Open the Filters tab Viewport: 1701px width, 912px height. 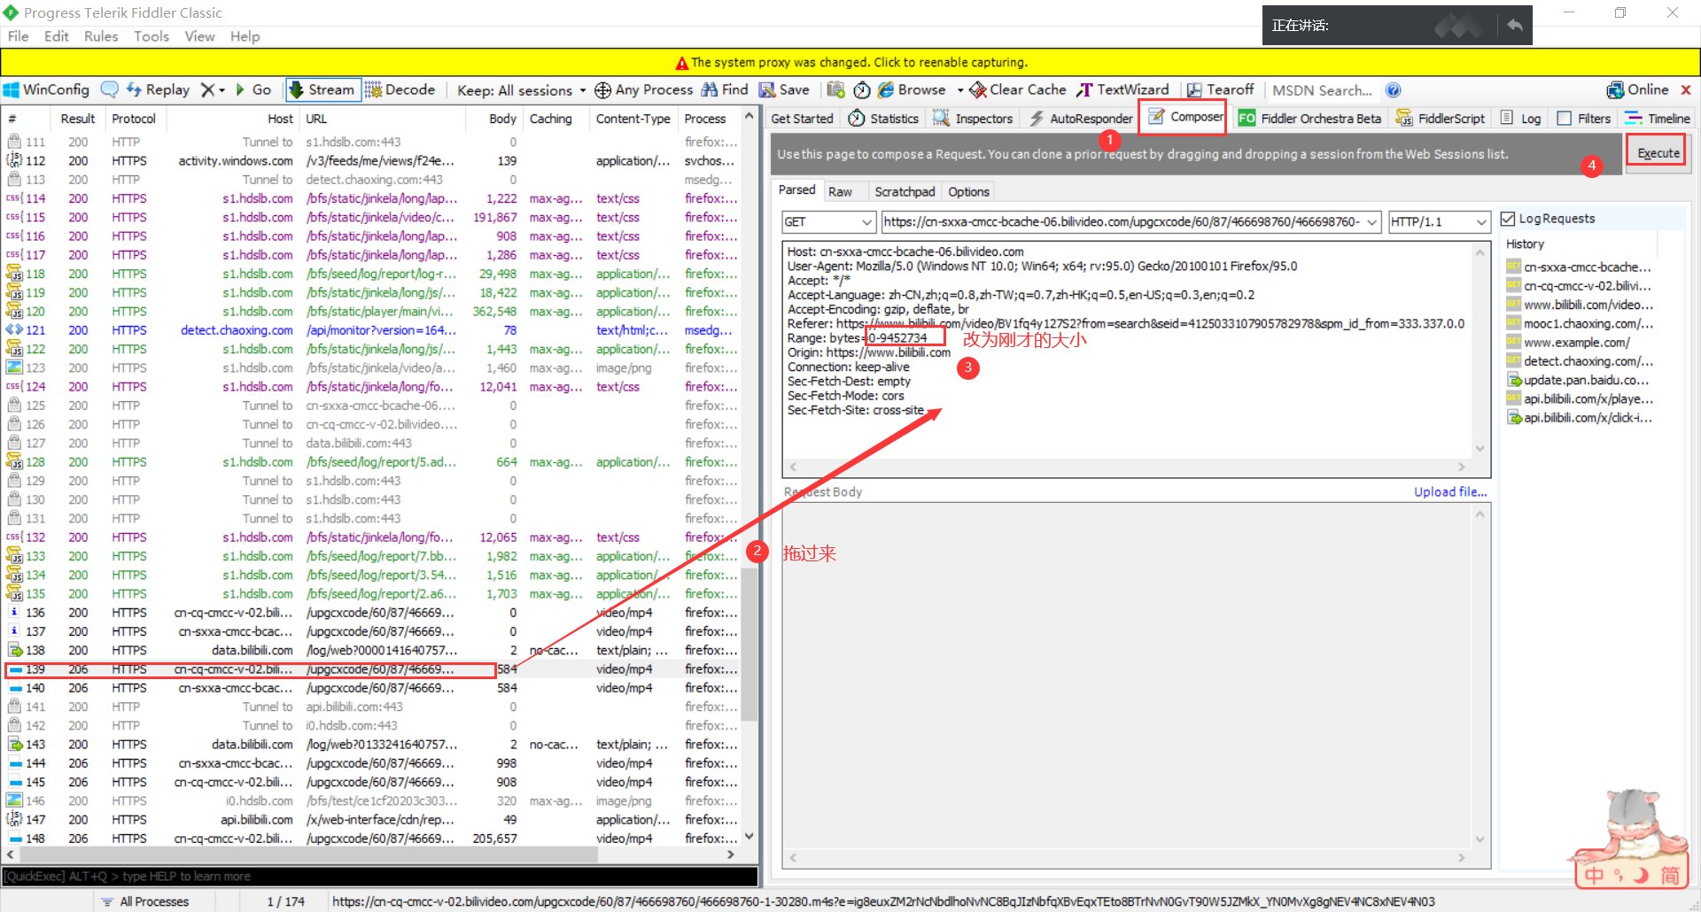click(1584, 119)
